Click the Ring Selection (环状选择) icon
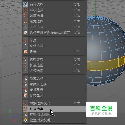Image resolution: width=125 pixels, height=125 pixels. 26,10
